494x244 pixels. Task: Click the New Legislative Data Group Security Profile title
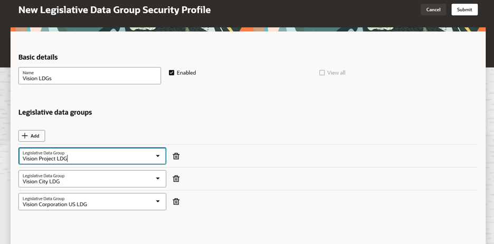click(x=115, y=10)
